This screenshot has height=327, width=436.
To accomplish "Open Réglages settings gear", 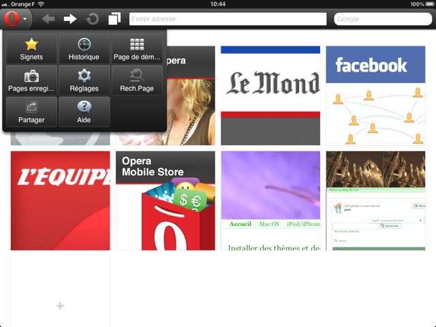I will (84, 80).
